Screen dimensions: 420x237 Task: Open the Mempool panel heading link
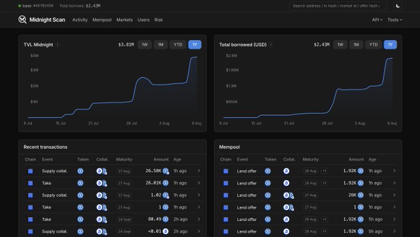tap(229, 147)
